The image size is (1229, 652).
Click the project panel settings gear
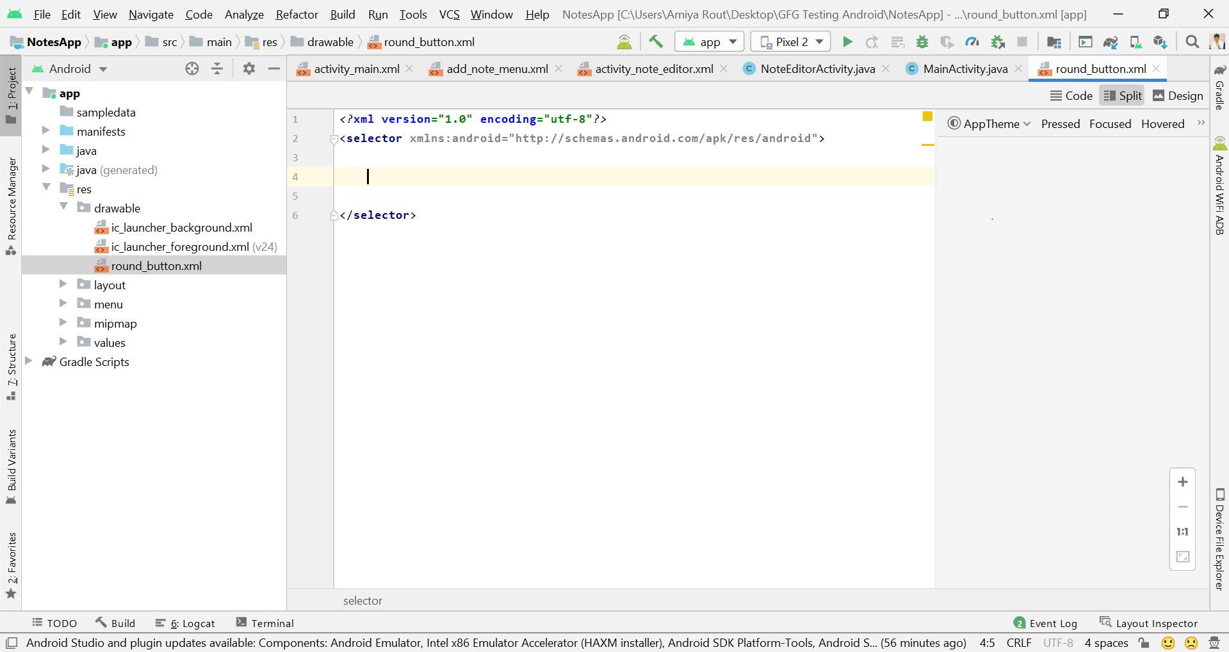249,68
